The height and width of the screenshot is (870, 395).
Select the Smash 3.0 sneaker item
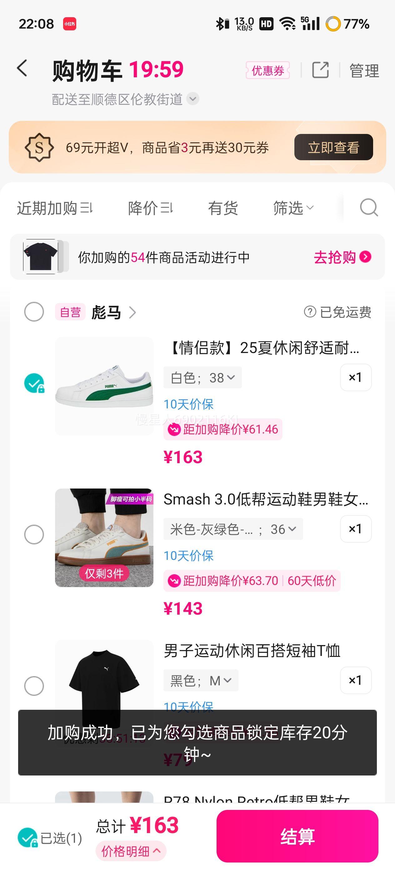(x=34, y=535)
